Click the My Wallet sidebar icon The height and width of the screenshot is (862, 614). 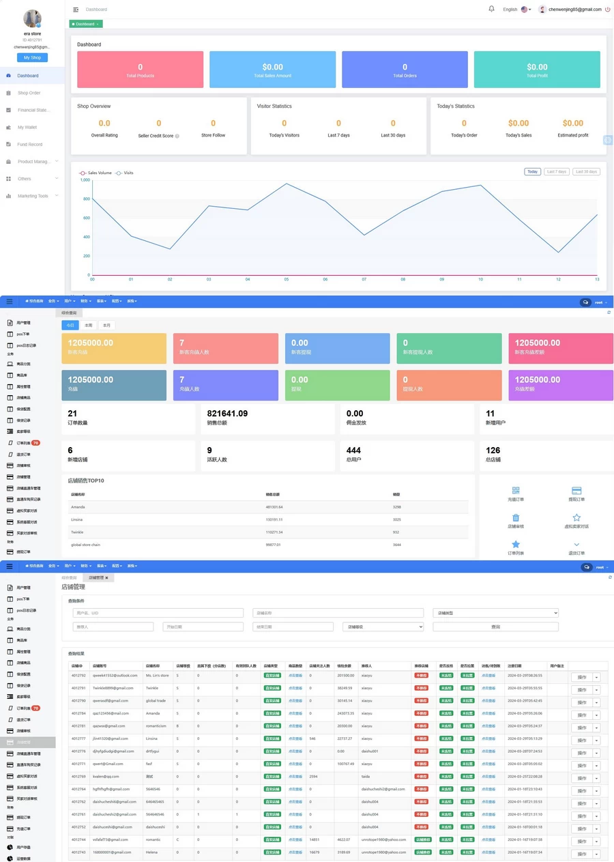tap(9, 127)
